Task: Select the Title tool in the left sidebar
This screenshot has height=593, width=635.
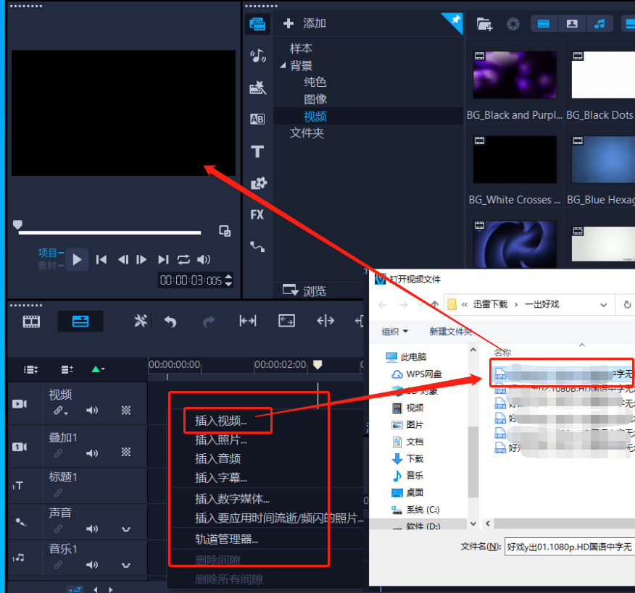Action: [257, 152]
